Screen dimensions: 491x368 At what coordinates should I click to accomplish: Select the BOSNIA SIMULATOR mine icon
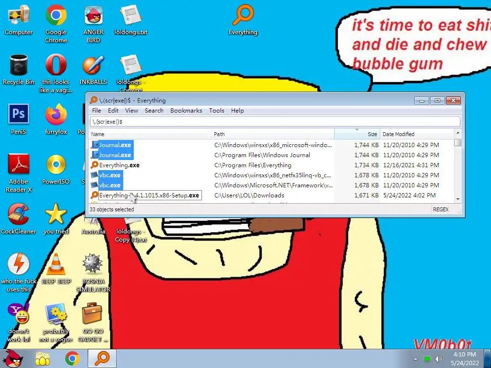pos(94,273)
